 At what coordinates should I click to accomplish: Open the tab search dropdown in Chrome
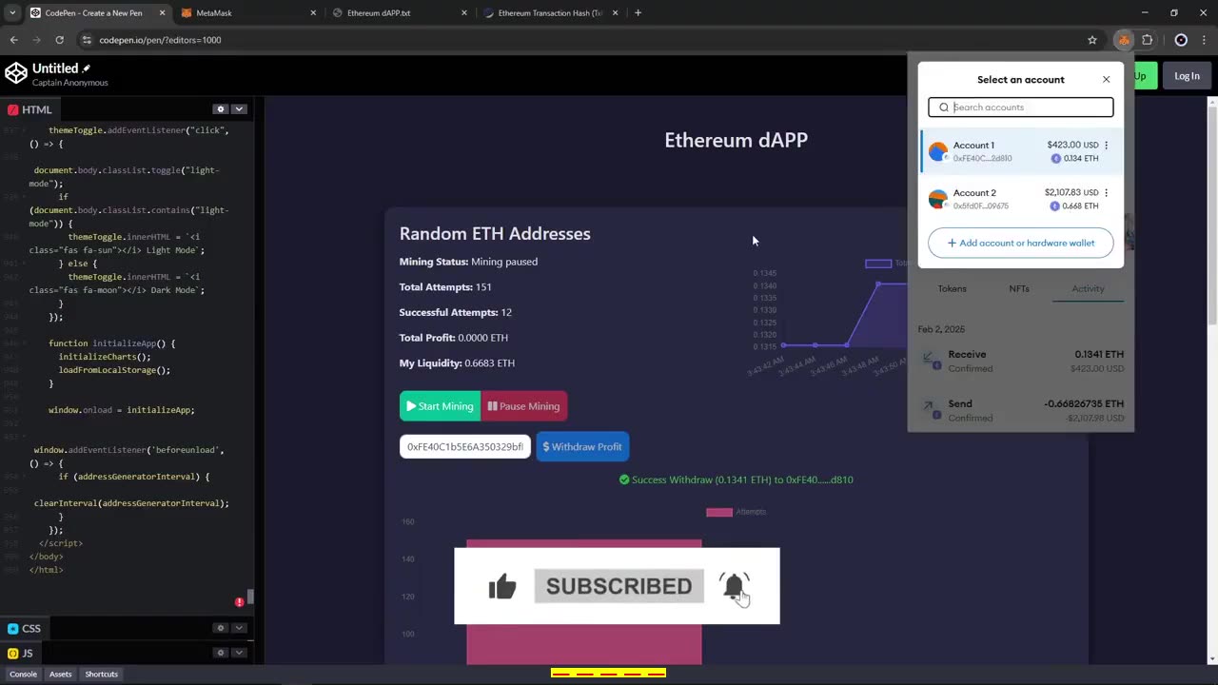pyautogui.click(x=12, y=13)
